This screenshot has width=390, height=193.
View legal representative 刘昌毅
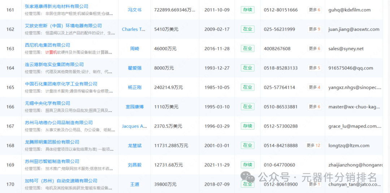(x=135, y=165)
